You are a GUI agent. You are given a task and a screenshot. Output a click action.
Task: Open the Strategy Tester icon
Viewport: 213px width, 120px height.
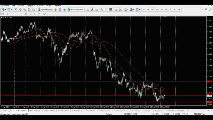[x=33, y=10]
